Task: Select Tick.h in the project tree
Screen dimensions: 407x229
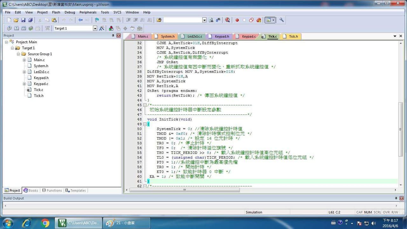Action: 38,95
